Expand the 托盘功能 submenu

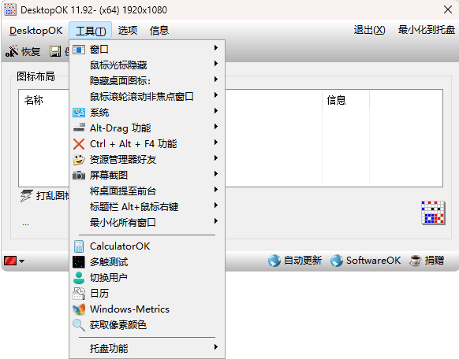click(x=147, y=348)
